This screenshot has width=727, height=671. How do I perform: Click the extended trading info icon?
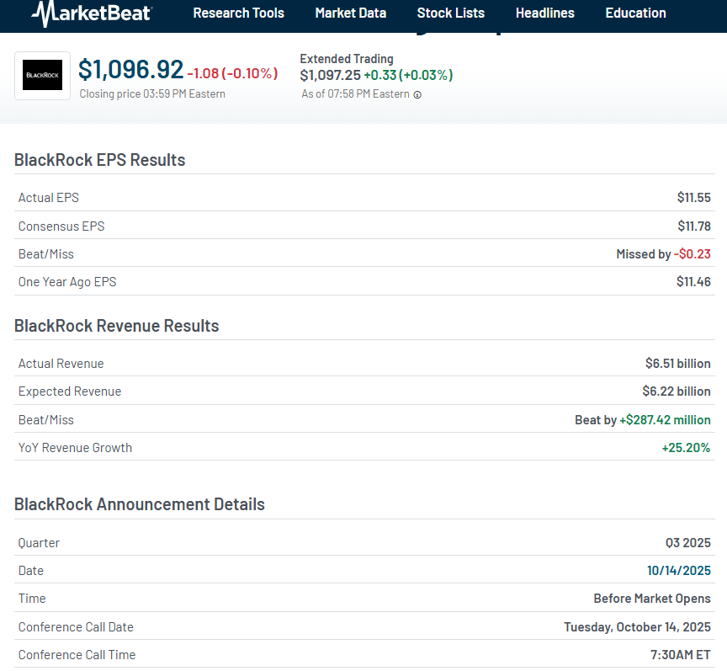(x=417, y=94)
